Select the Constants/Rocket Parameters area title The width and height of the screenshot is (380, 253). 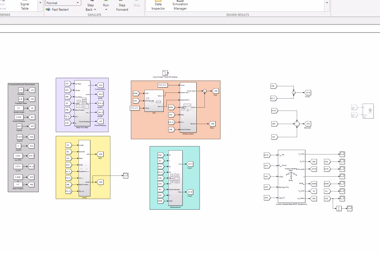pyautogui.click(x=22, y=85)
